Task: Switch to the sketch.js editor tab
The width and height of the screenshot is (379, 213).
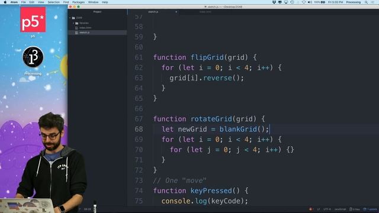Action: pyautogui.click(x=153, y=12)
